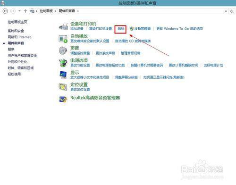
Task: Refresh the control panel view
Action: point(232,11)
